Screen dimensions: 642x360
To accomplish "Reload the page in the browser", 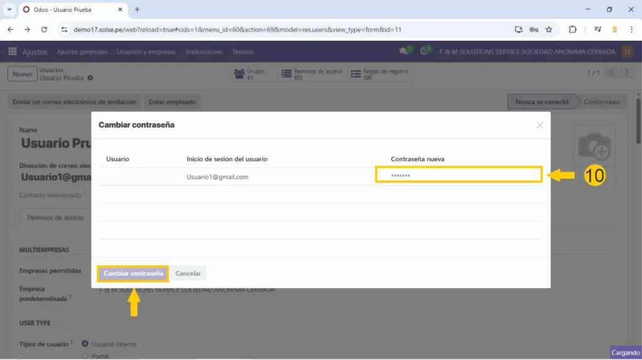I will (x=44, y=29).
